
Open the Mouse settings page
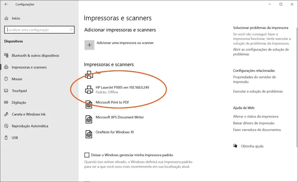[x=17, y=79]
